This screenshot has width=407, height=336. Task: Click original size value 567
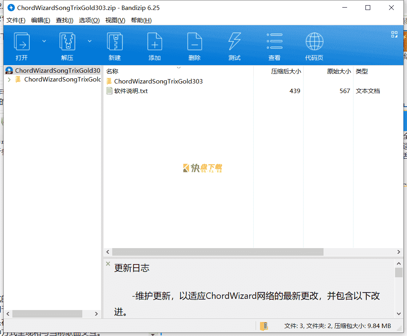coord(345,91)
